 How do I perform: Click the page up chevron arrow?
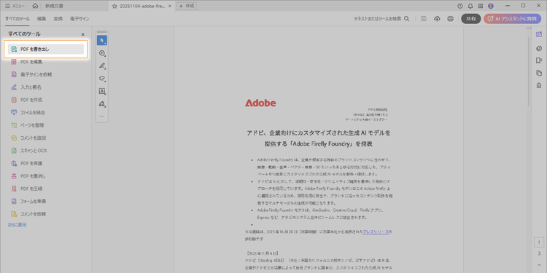539,264
